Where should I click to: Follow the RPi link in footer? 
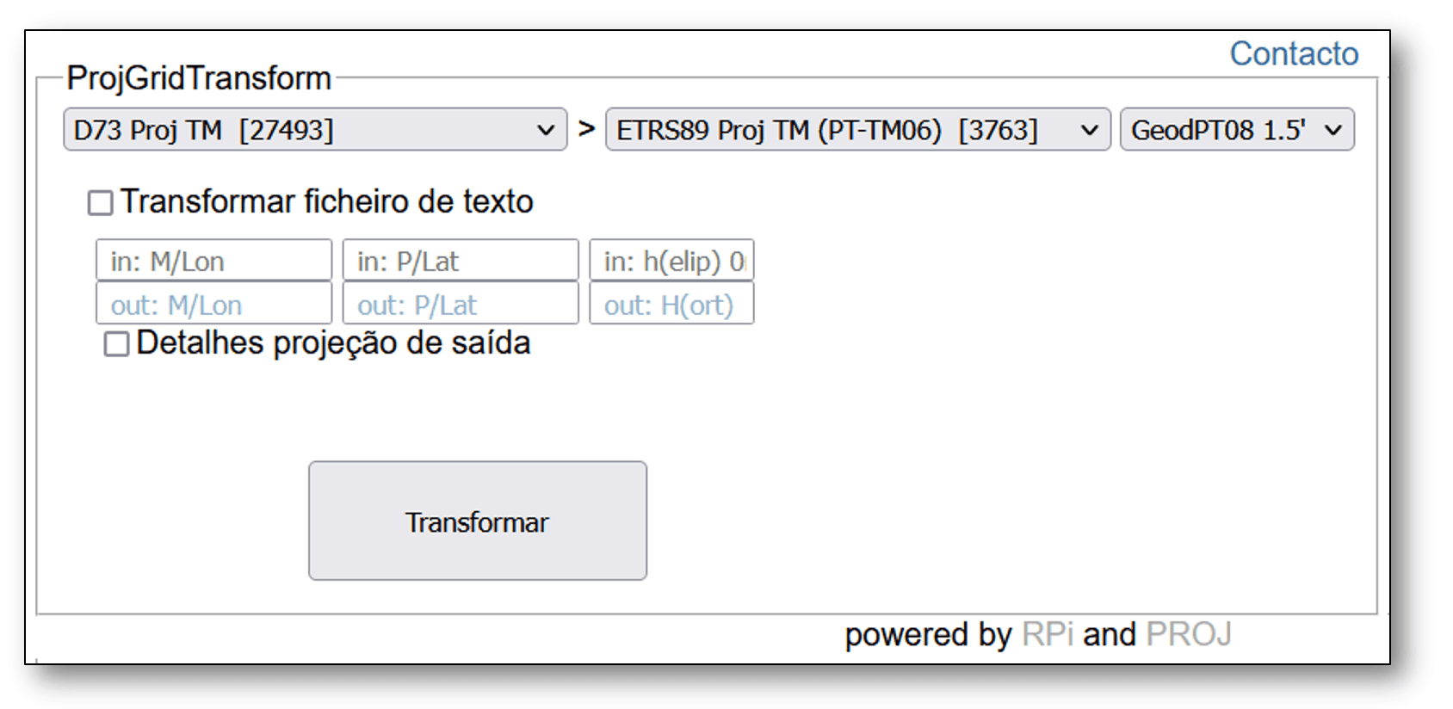click(1047, 634)
